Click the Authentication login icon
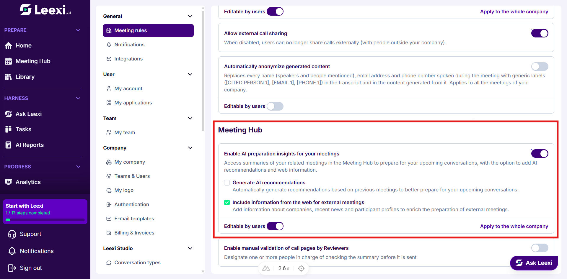The width and height of the screenshot is (567, 279). click(x=109, y=204)
